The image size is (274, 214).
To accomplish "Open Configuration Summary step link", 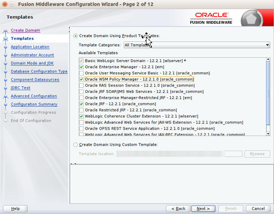I will click(34, 104).
